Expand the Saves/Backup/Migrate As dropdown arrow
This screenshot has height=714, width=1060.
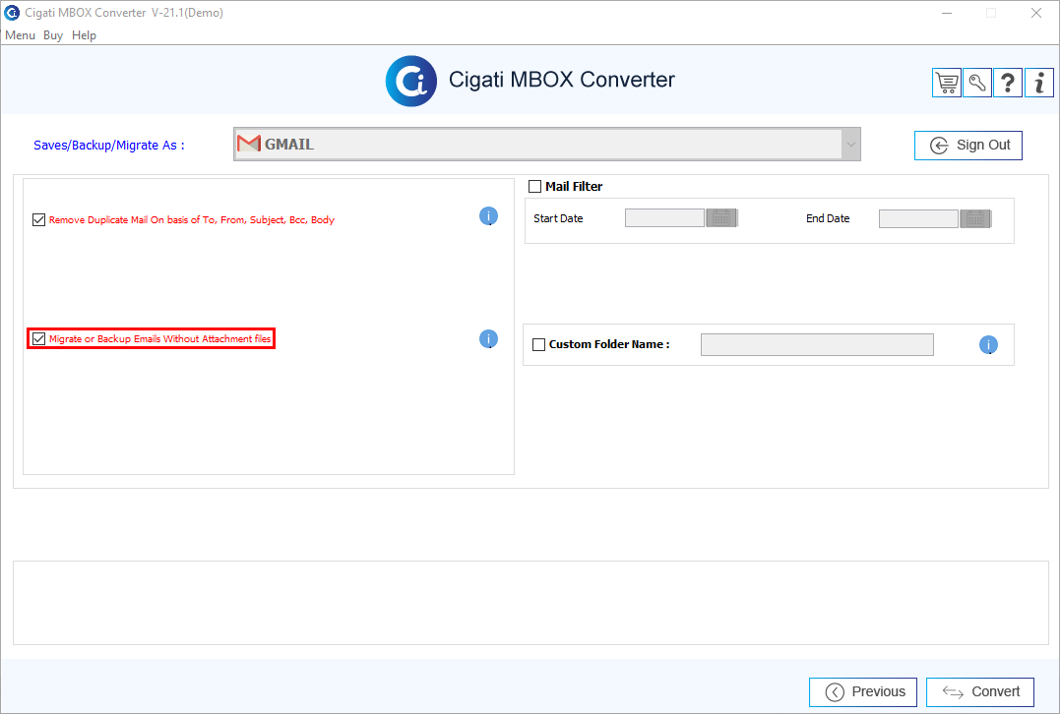tap(851, 145)
